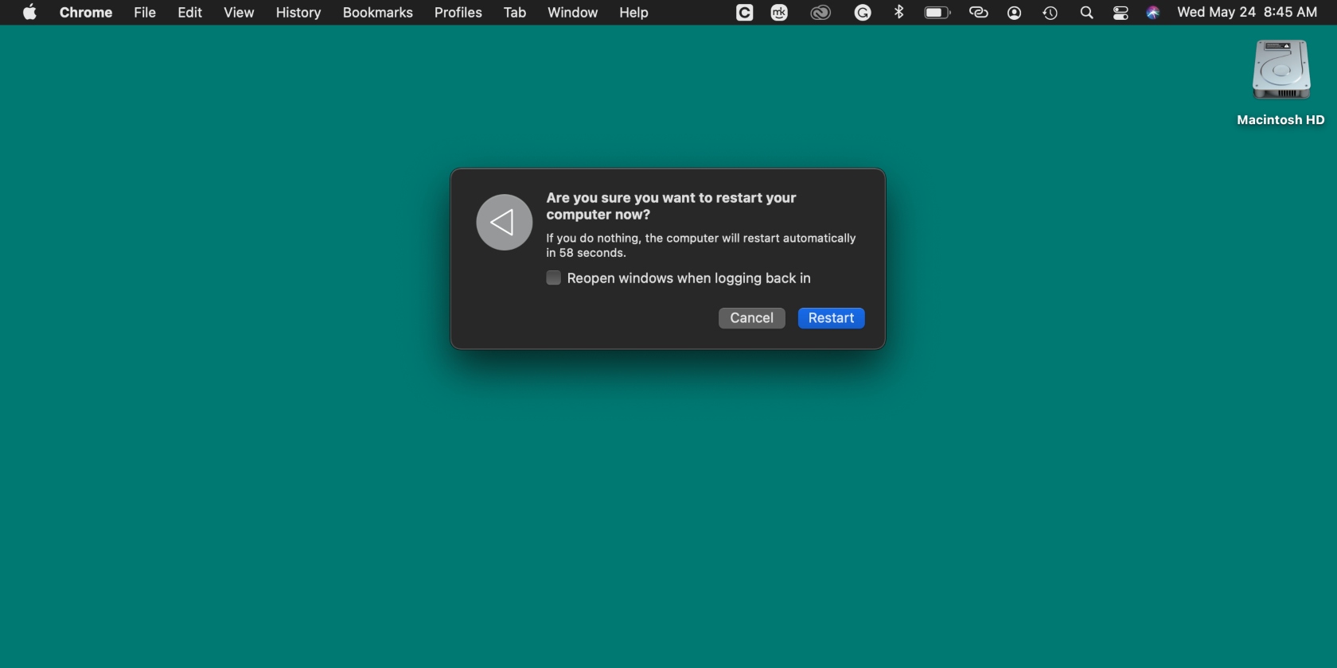This screenshot has height=668, width=1337.
Task: Open the History menu
Action: [x=298, y=12]
